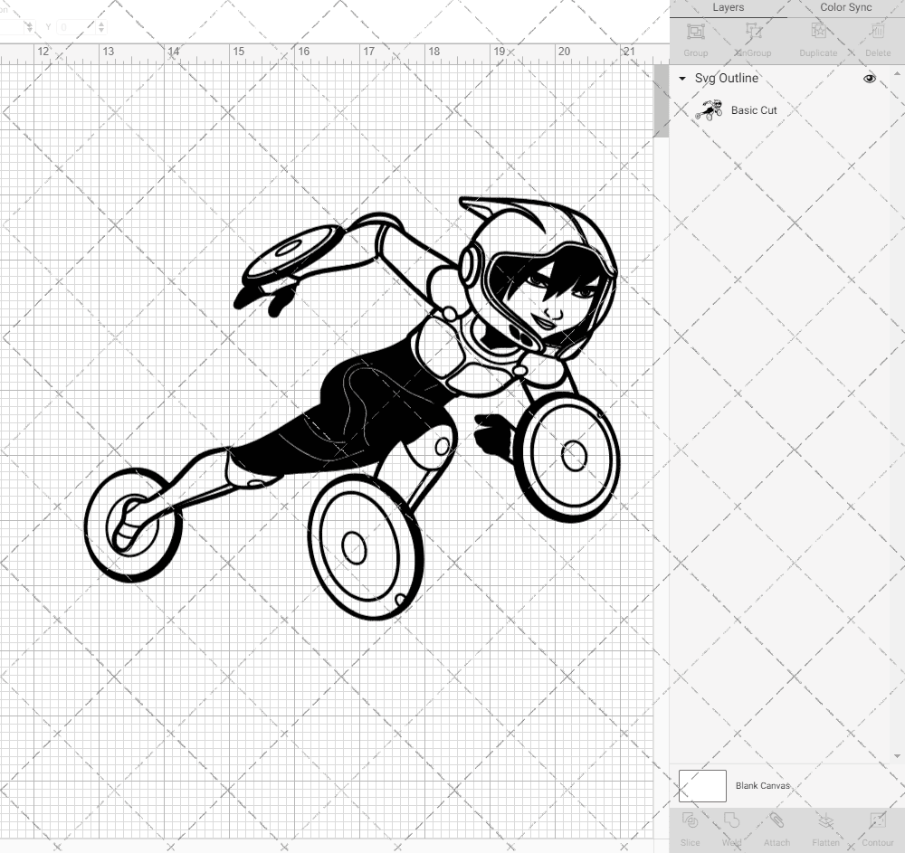Screen dimensions: 905x853
Task: Click the Y position stepper arrows
Action: point(101,26)
